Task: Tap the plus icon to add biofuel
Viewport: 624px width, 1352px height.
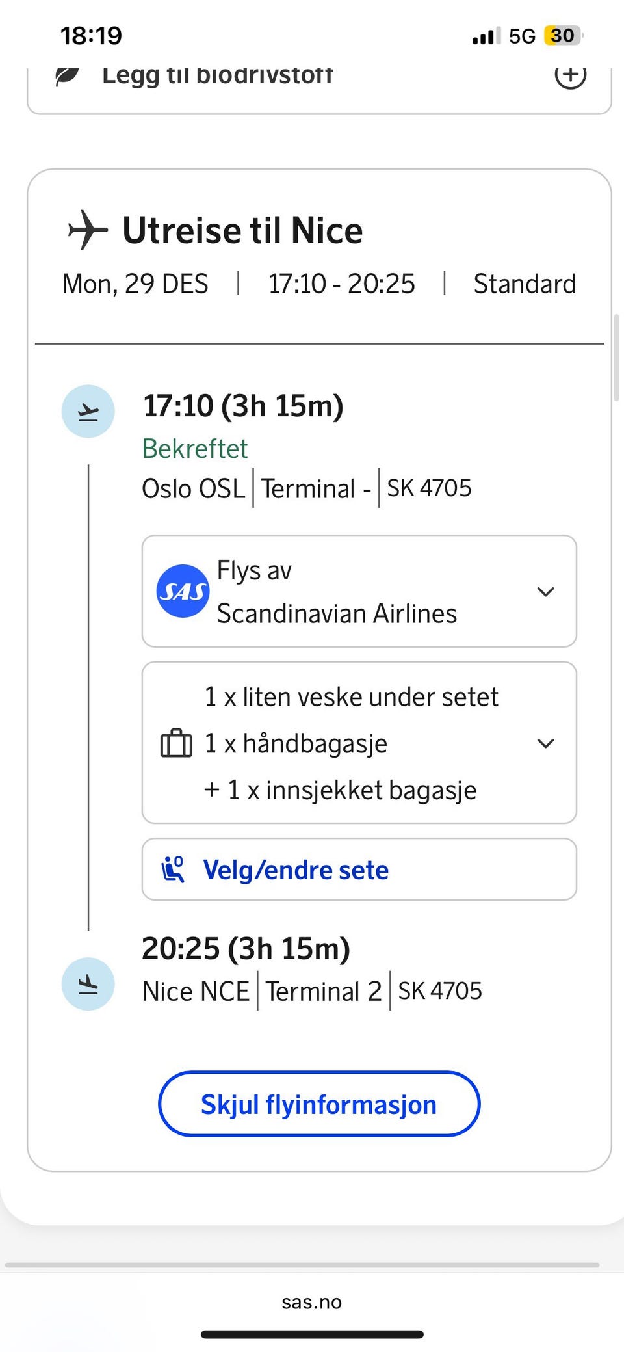Action: coord(570,76)
